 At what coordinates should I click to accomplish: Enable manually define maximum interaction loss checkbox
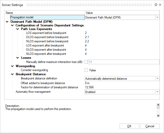tap(86, 62)
